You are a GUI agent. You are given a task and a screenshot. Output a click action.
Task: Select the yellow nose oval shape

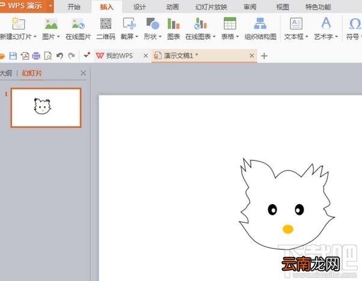[x=288, y=229]
